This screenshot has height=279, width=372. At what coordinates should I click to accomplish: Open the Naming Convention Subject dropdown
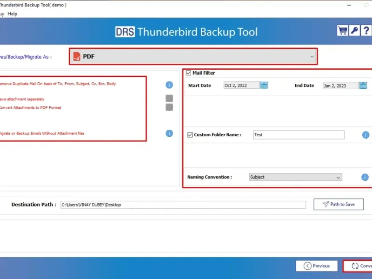click(x=295, y=177)
